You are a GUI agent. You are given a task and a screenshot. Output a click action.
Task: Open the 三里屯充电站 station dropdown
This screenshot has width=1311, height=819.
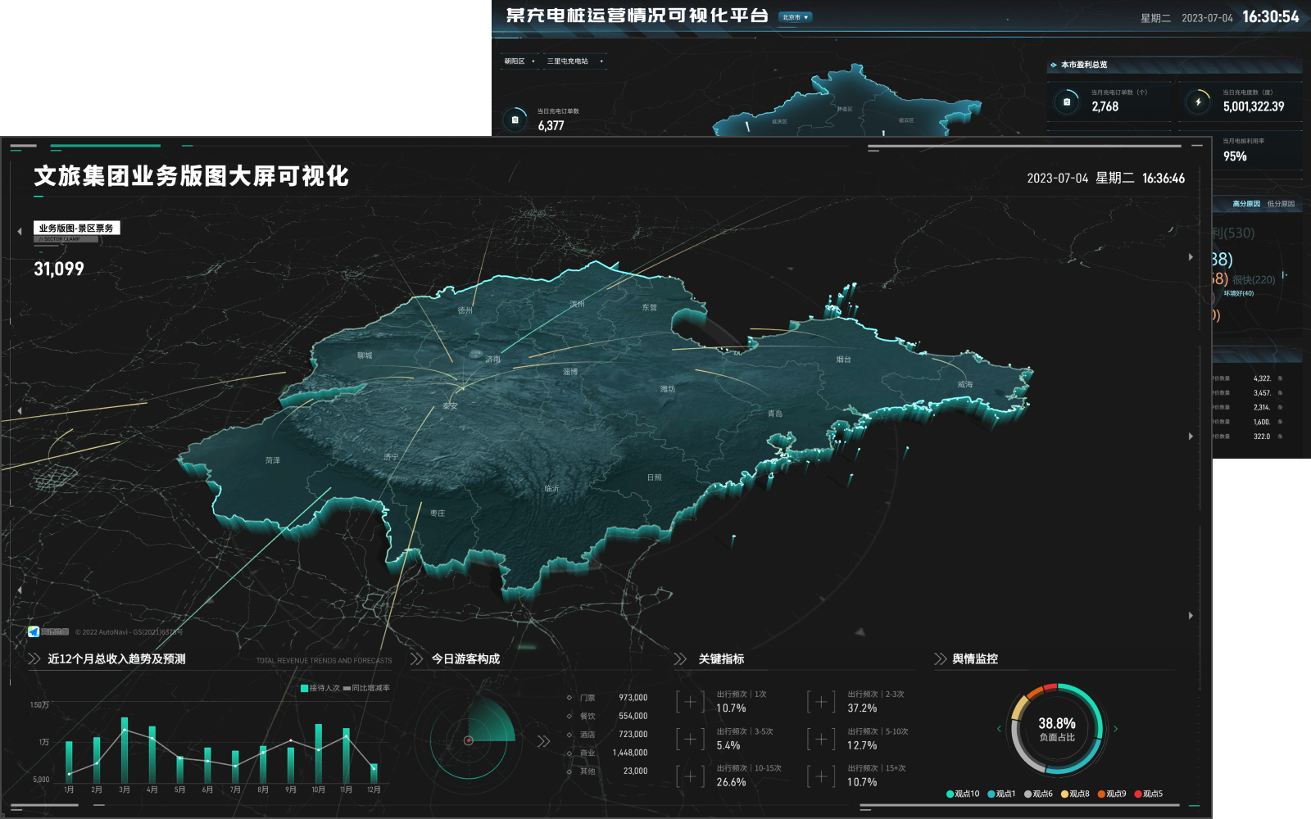point(575,61)
